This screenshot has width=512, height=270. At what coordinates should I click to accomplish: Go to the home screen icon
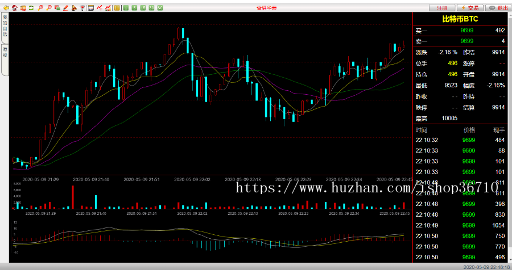[x=15, y=8]
